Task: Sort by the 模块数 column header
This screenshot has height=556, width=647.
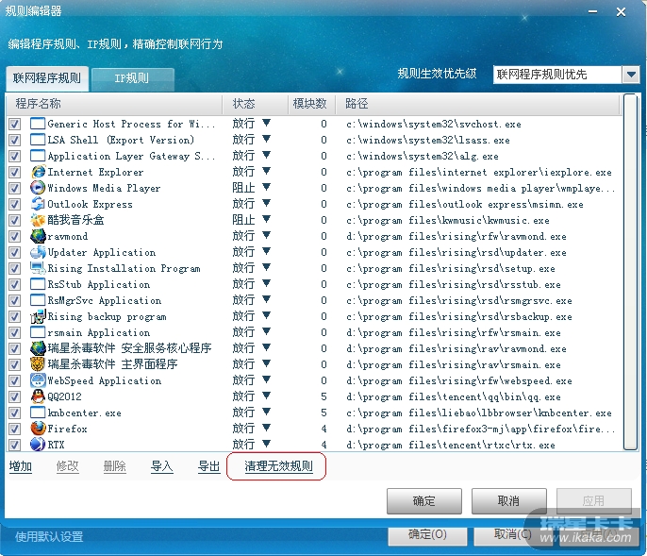Action: [311, 104]
